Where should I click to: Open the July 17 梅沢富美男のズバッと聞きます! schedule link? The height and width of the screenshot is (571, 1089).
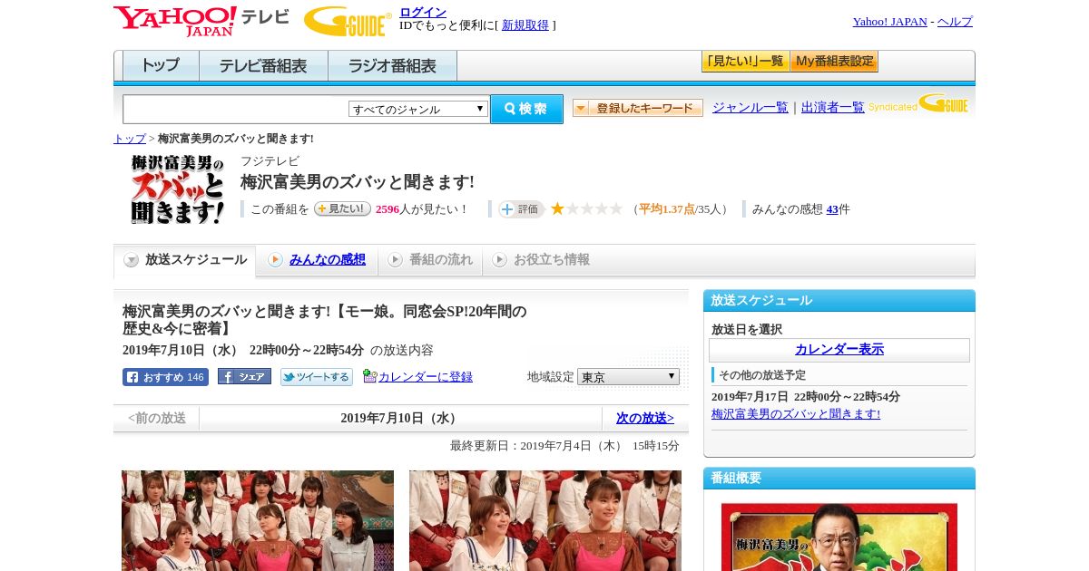tap(796, 413)
